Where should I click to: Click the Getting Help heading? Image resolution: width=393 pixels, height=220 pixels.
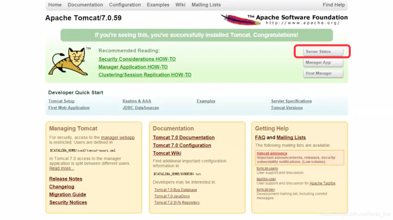pyautogui.click(x=272, y=128)
